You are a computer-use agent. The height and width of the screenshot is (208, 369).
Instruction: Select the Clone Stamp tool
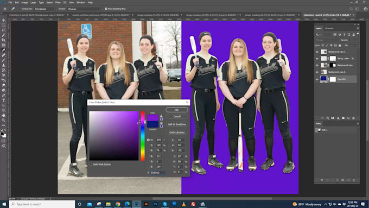pyautogui.click(x=3, y=65)
